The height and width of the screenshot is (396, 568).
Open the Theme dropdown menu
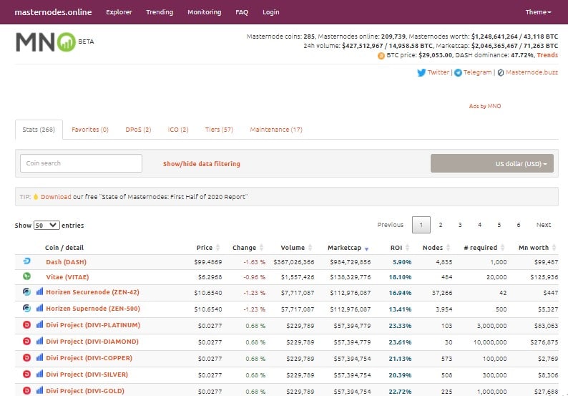pos(538,12)
